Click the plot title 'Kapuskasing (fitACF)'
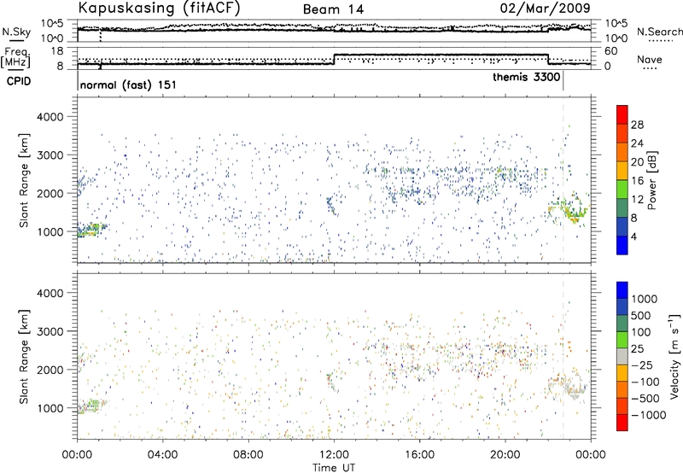 tap(159, 8)
